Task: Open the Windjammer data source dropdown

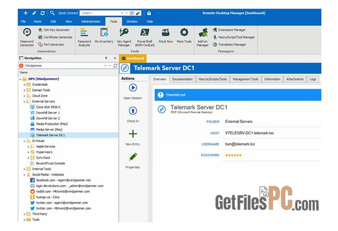Action: click(x=105, y=66)
